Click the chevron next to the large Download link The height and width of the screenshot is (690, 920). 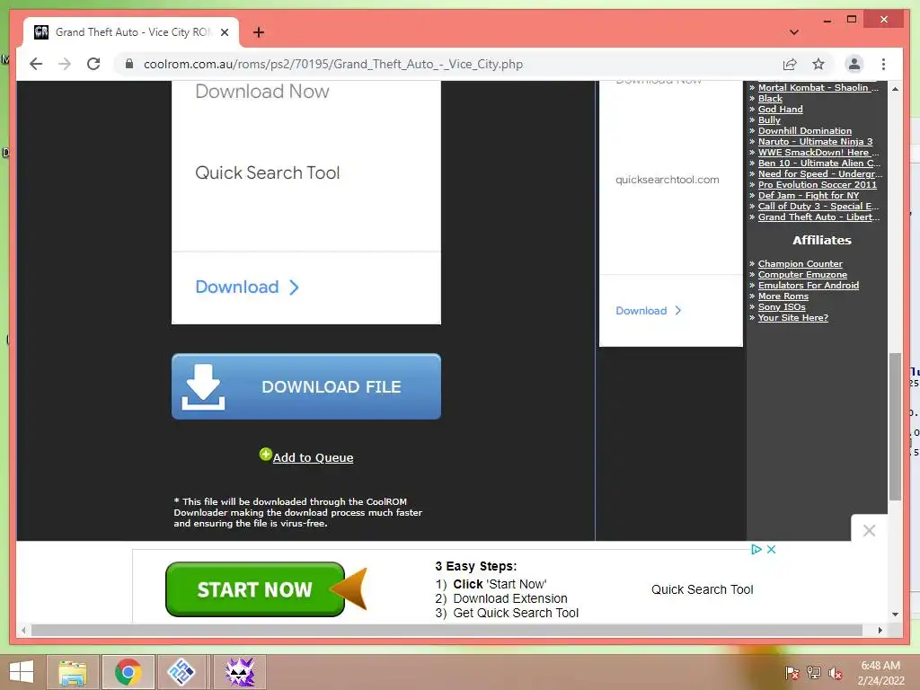pyautogui.click(x=294, y=287)
